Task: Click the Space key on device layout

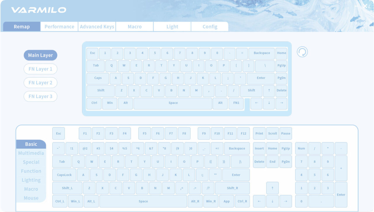Action: (173, 103)
